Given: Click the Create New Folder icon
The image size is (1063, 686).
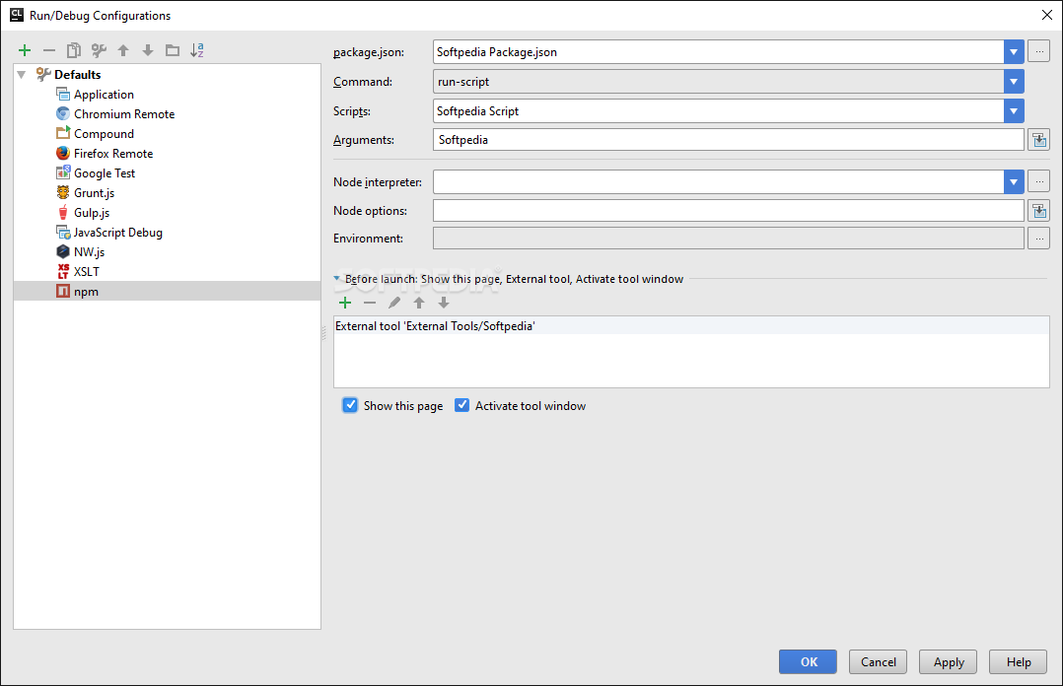Looking at the screenshot, I should pos(173,50).
